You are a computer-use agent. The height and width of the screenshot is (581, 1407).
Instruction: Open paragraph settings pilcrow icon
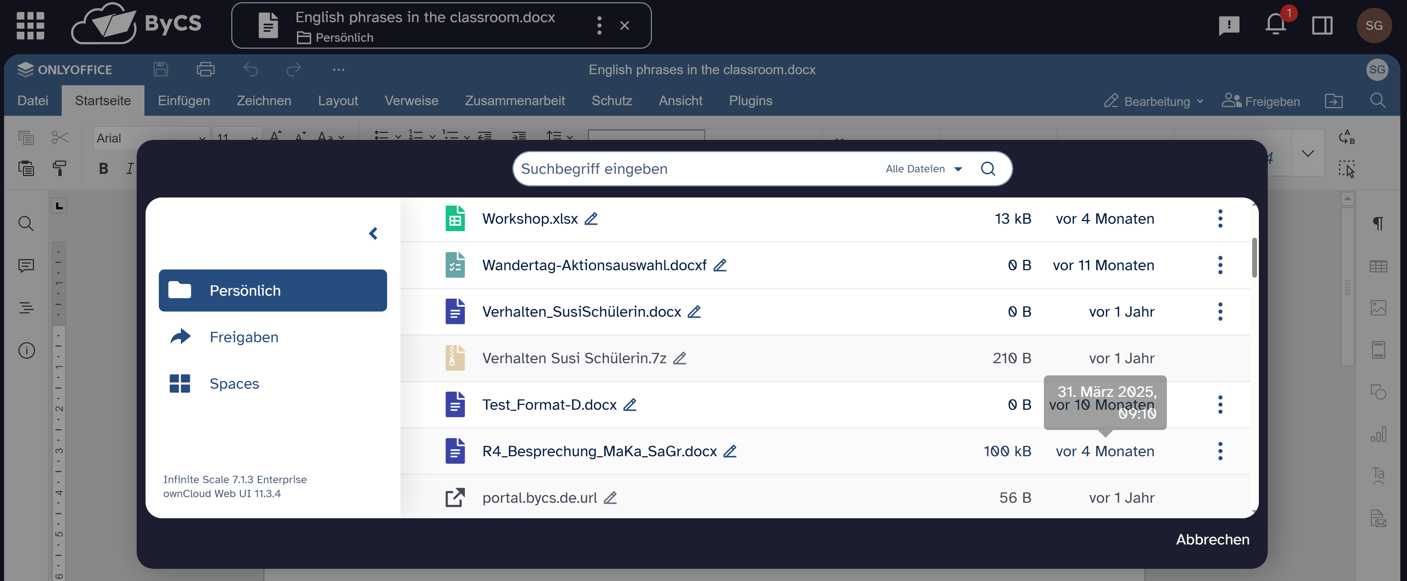[1378, 223]
